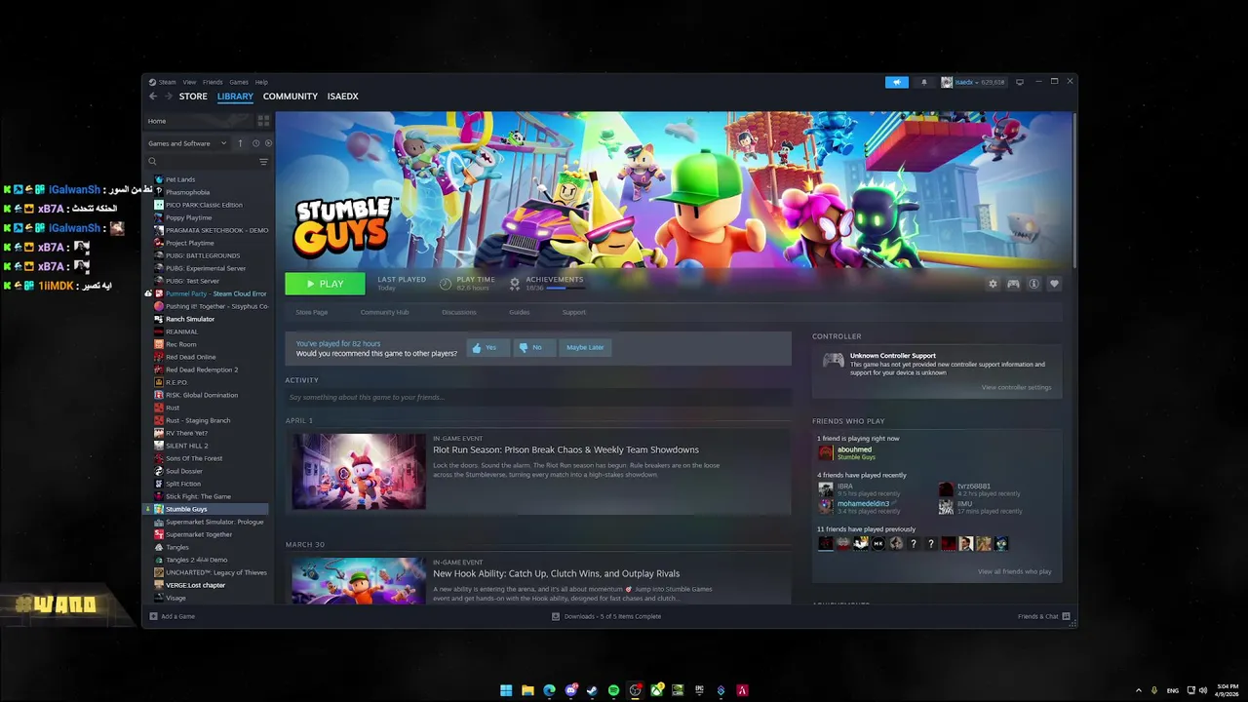
Task: Go forward with the Steam forward arrow
Action: click(169, 97)
